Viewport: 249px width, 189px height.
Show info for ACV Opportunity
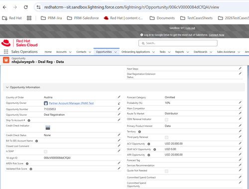(149, 144)
